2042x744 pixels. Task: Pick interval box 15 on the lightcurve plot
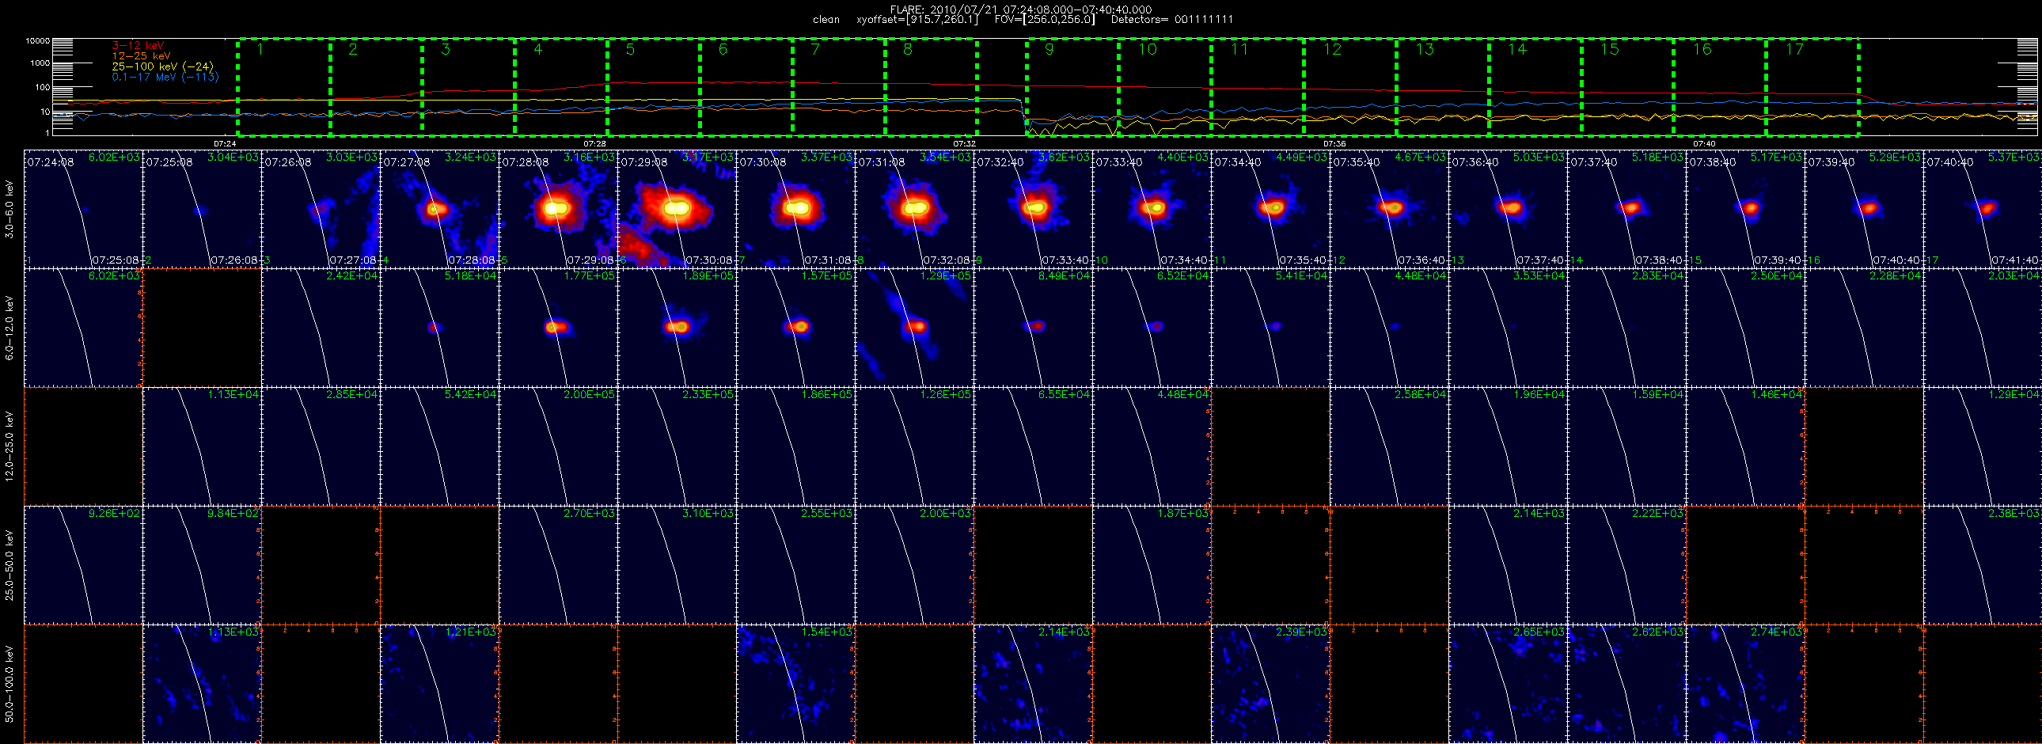1628,86
